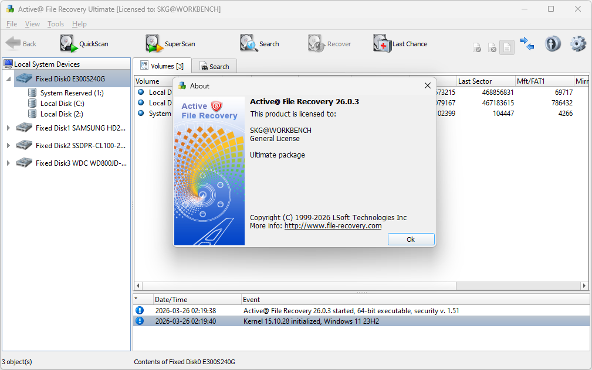Screen dimensions: 592x370
Task: Start a QuickScan from the toolbar
Action: 84,44
